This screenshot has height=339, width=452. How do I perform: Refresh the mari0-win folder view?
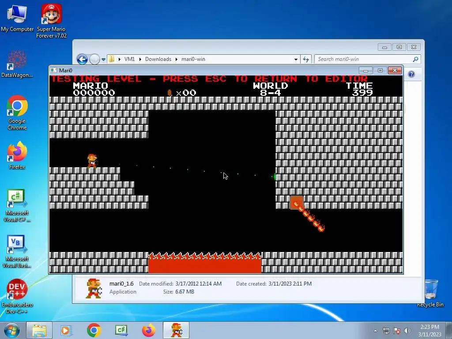point(305,60)
